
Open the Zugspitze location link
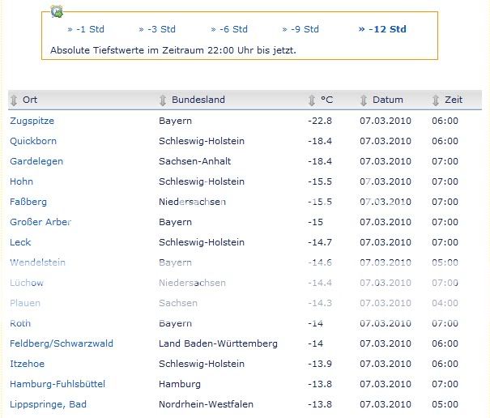[x=32, y=121]
